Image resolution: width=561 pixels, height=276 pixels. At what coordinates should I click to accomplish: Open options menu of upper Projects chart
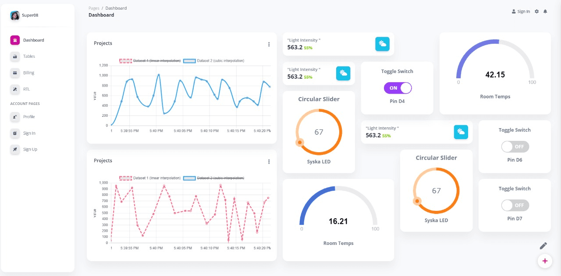(x=269, y=44)
